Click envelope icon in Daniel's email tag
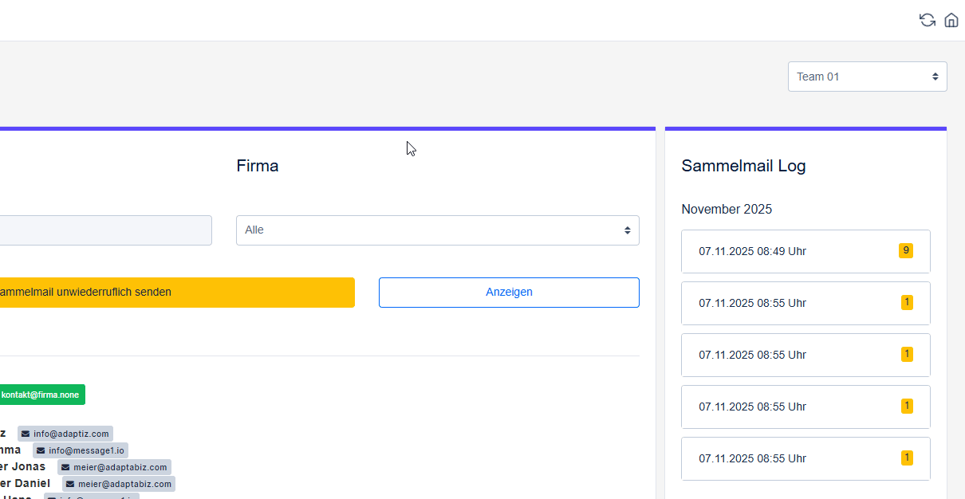The height and width of the screenshot is (499, 965). 70,484
